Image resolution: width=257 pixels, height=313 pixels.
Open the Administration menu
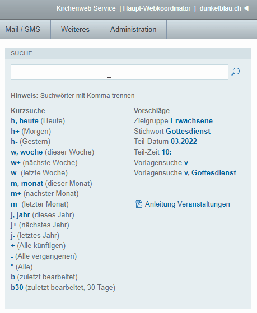[133, 29]
